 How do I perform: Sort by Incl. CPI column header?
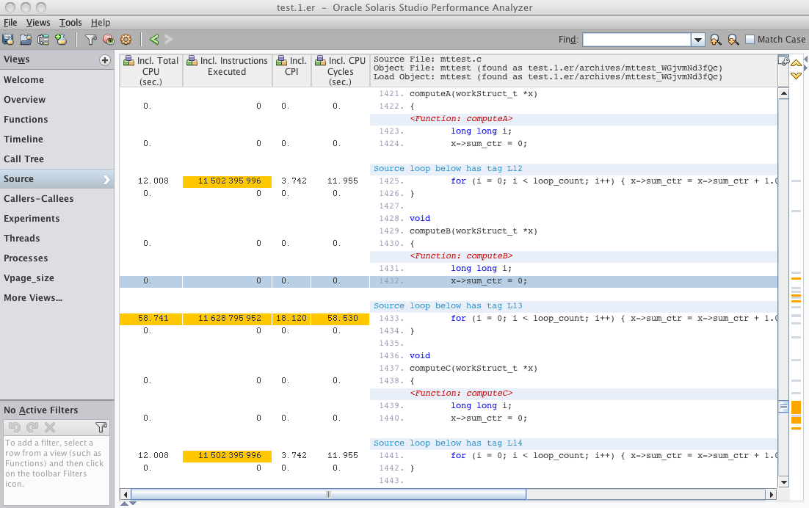point(291,71)
